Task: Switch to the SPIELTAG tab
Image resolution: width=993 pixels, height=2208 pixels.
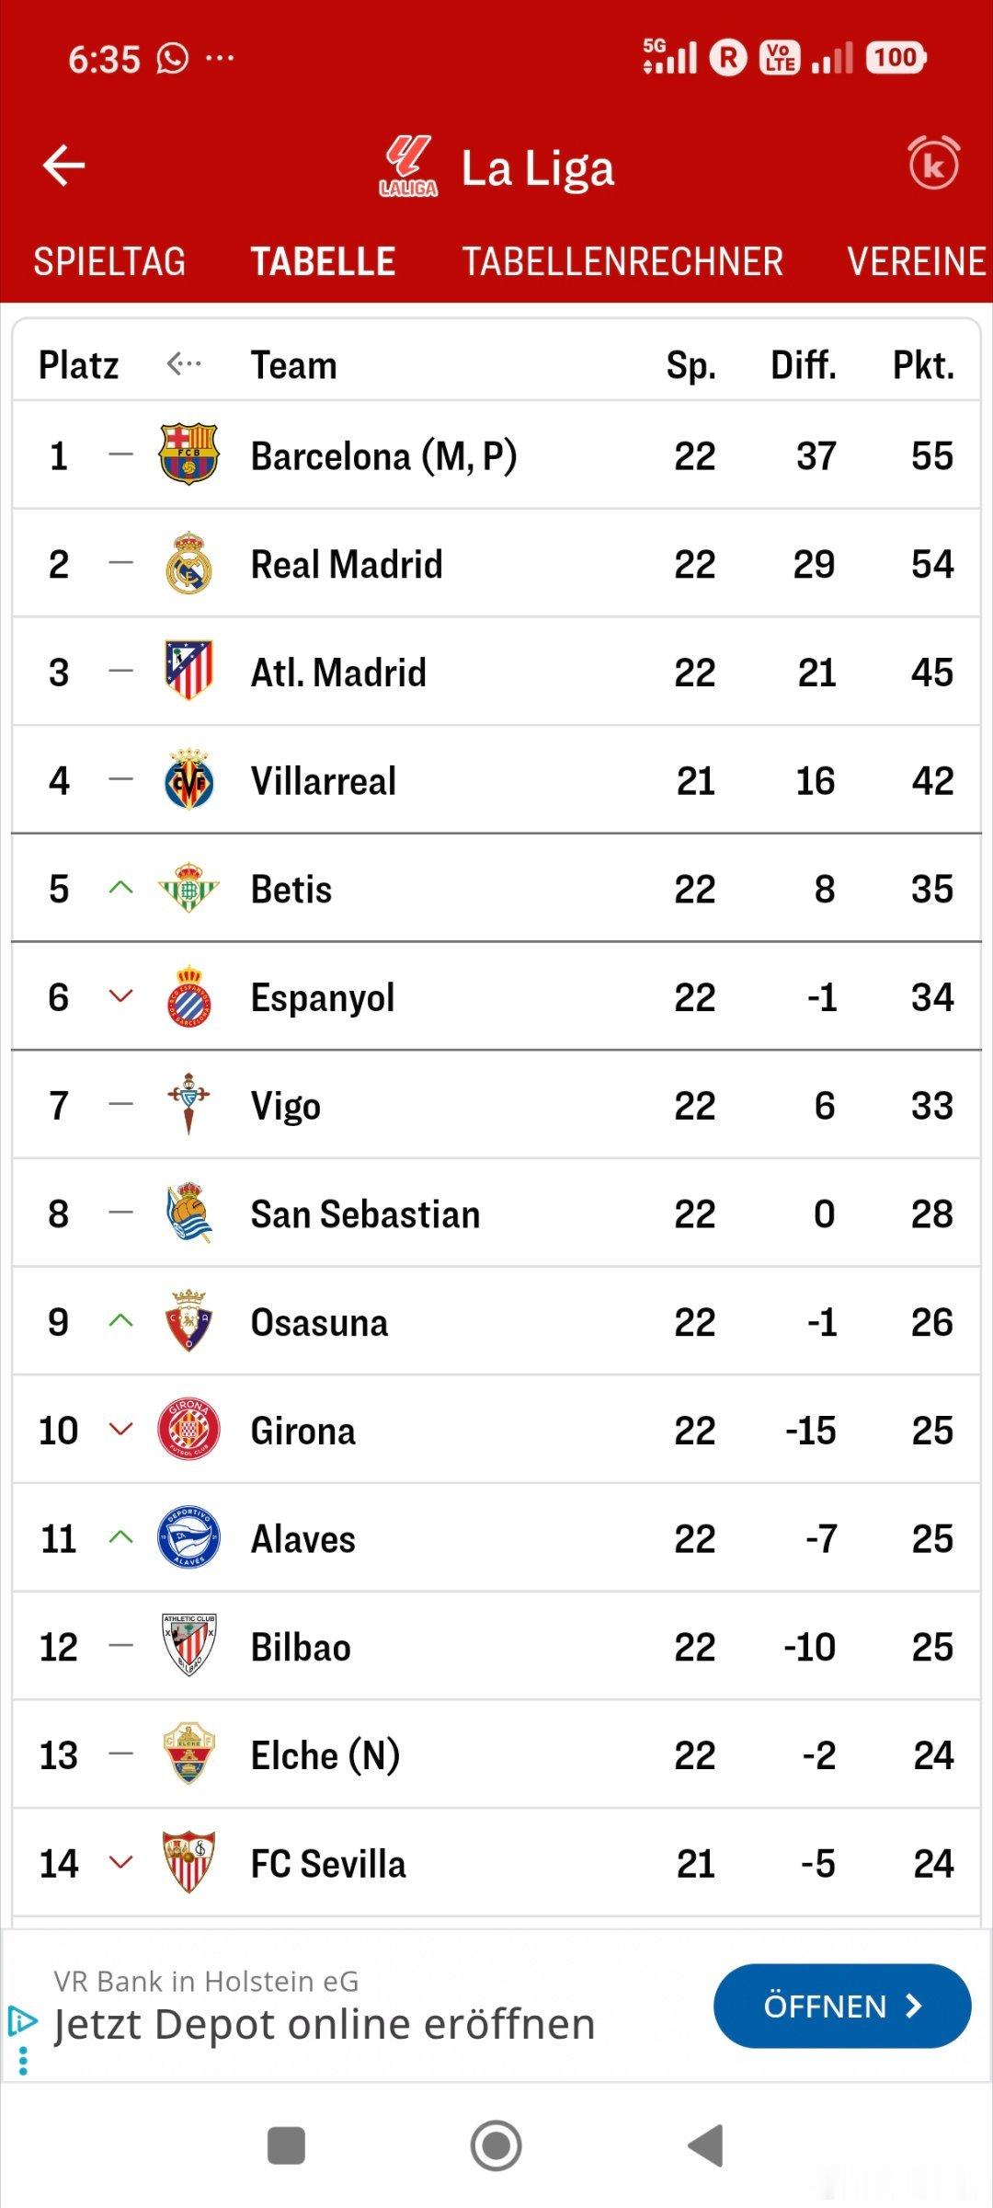Action: pyautogui.click(x=109, y=262)
